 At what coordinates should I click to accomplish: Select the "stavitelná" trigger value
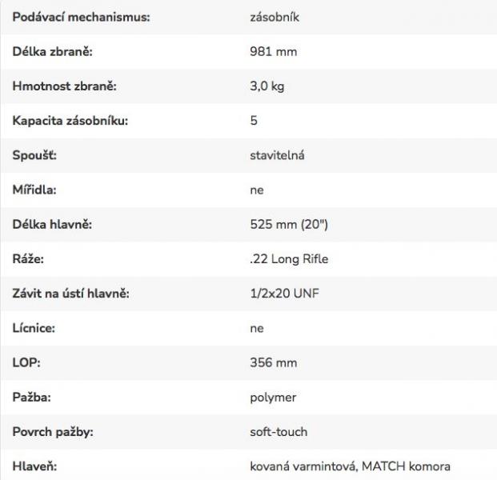277,155
